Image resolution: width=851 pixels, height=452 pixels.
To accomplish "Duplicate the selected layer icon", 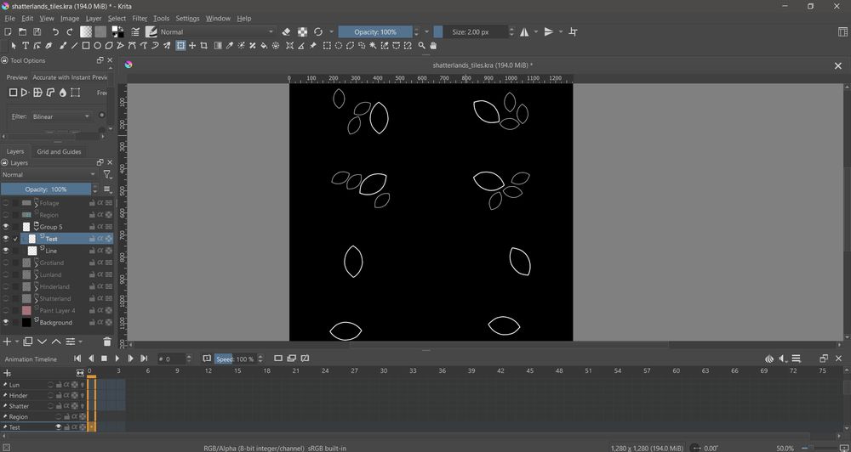I will click(28, 342).
